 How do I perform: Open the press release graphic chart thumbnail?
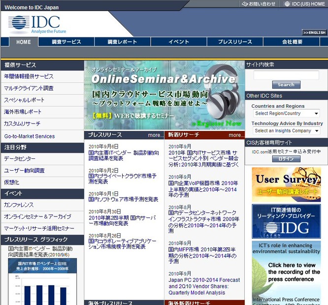click(x=42, y=281)
